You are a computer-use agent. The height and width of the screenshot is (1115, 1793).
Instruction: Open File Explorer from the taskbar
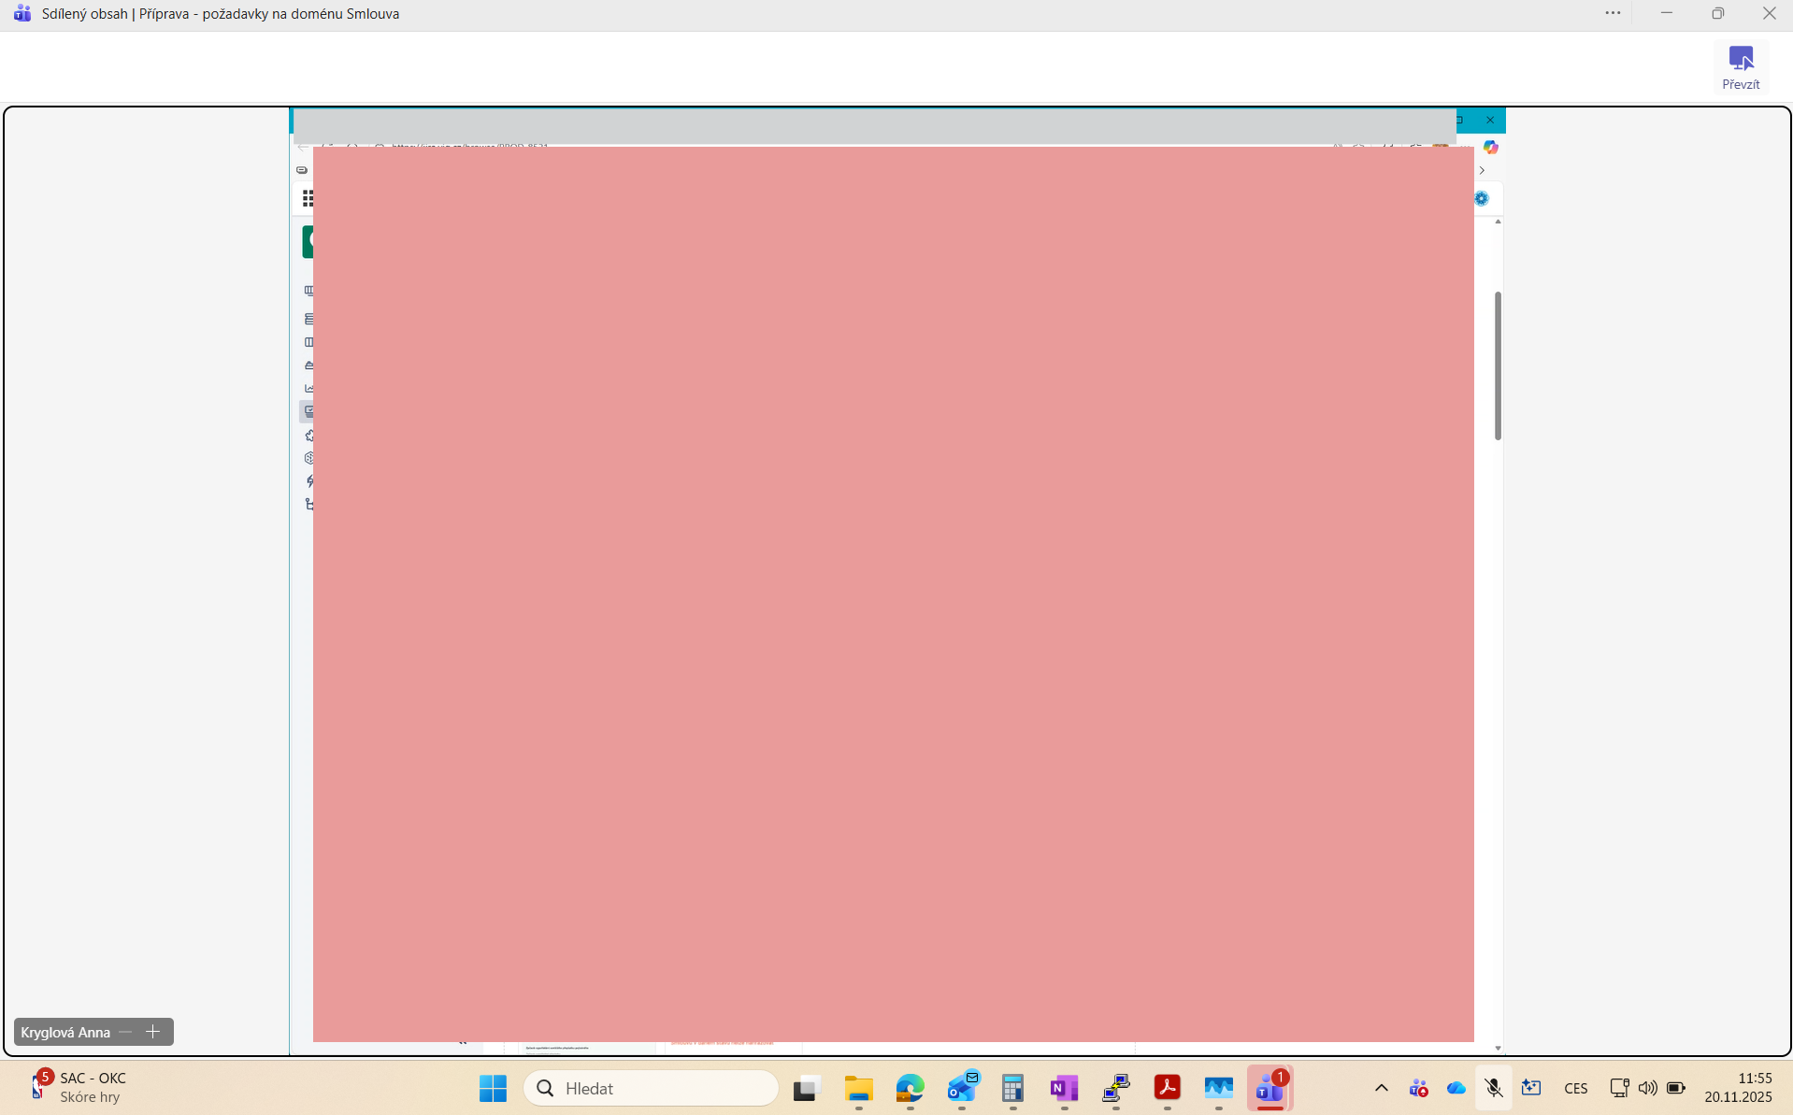858,1088
